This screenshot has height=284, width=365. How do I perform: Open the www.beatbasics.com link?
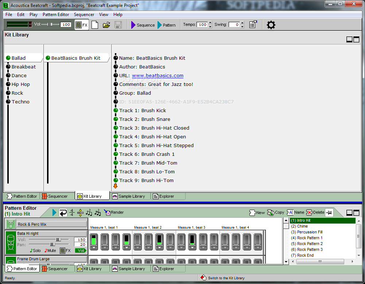[158, 75]
